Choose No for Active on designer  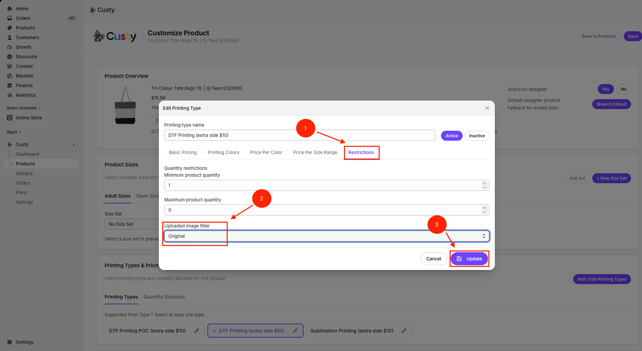pyautogui.click(x=623, y=89)
